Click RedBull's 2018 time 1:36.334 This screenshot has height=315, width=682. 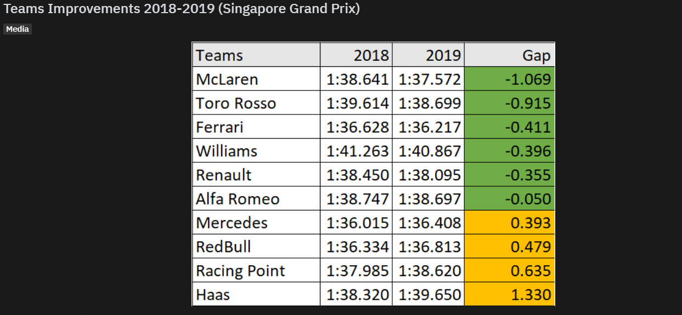pyautogui.click(x=356, y=247)
